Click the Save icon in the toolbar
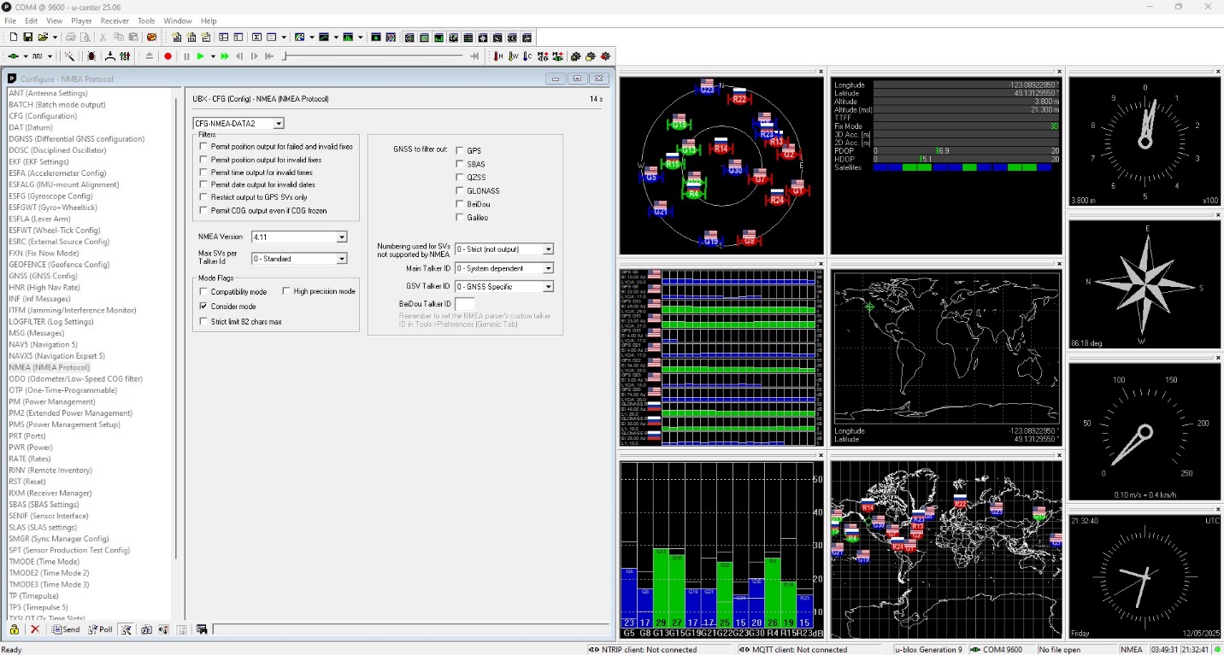Screen dimensions: 1224x655 pos(28,37)
